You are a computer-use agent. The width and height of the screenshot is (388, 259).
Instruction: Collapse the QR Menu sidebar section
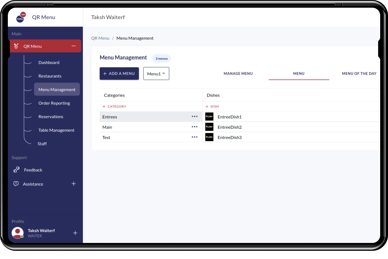click(x=73, y=46)
